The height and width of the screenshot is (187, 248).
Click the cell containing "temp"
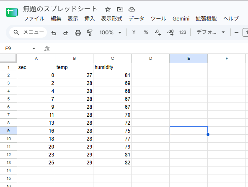74,67
